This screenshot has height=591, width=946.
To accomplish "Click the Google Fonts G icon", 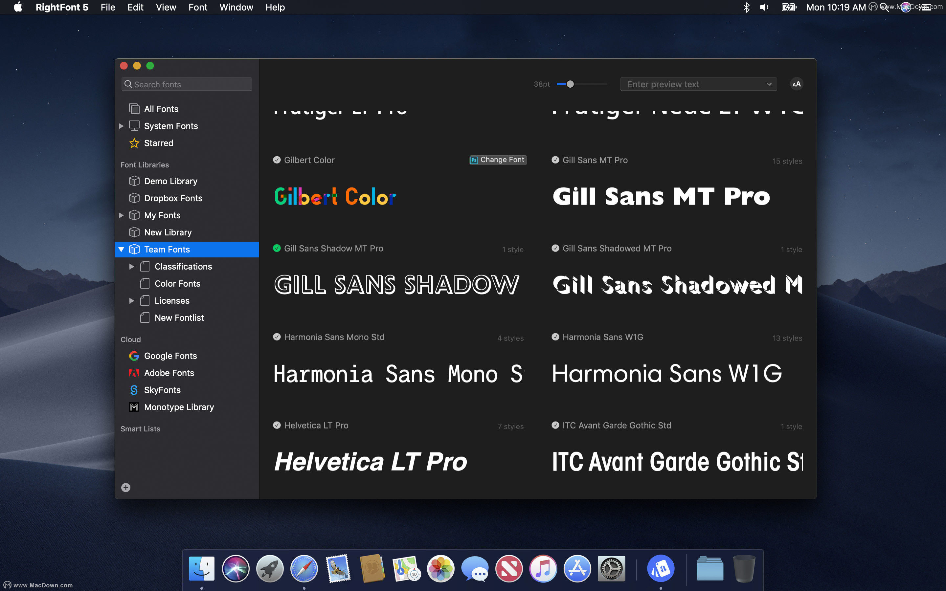I will (134, 356).
